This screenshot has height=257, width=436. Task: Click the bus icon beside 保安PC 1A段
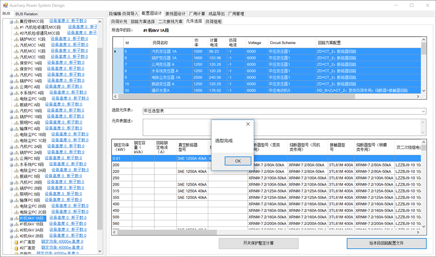click(x=16, y=63)
